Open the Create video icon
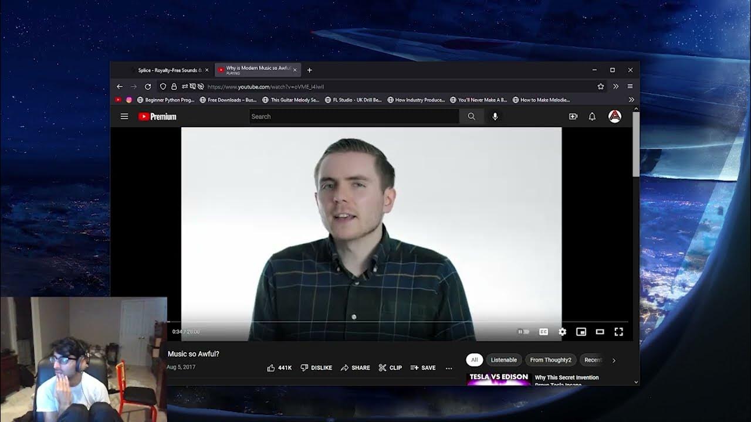Image resolution: width=751 pixels, height=422 pixels. pos(573,117)
